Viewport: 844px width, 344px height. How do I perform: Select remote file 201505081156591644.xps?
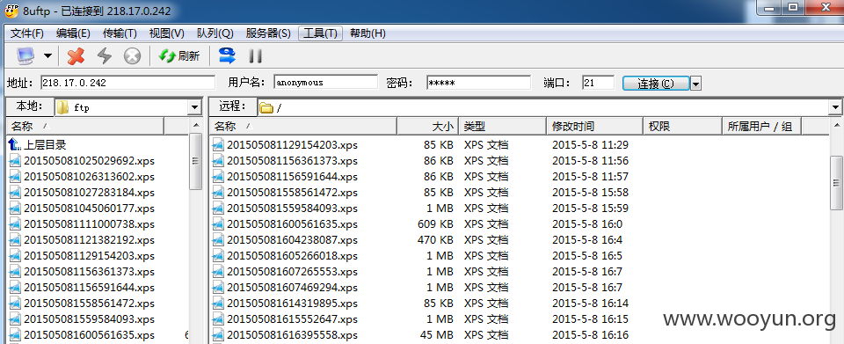292,177
